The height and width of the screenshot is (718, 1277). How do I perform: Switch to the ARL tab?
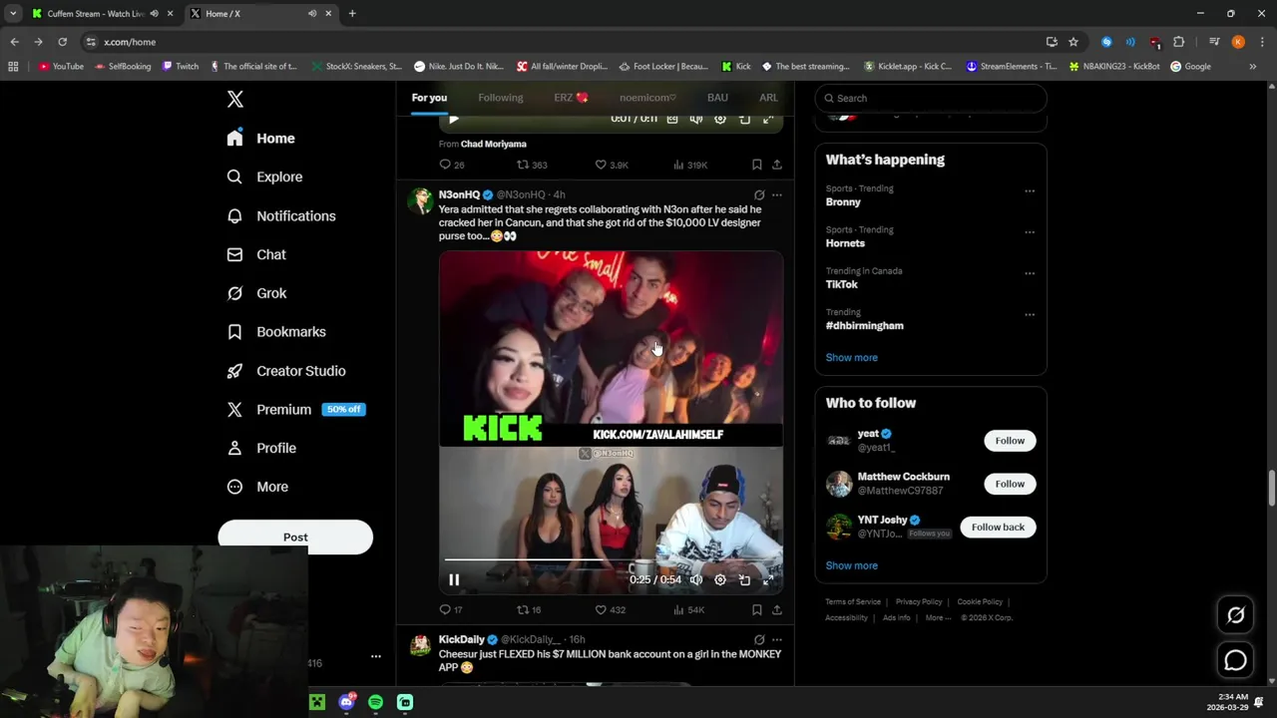coord(768,98)
